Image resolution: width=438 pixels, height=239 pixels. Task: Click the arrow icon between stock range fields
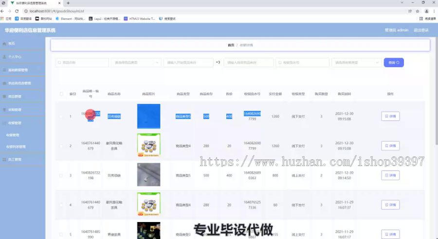(x=218, y=63)
